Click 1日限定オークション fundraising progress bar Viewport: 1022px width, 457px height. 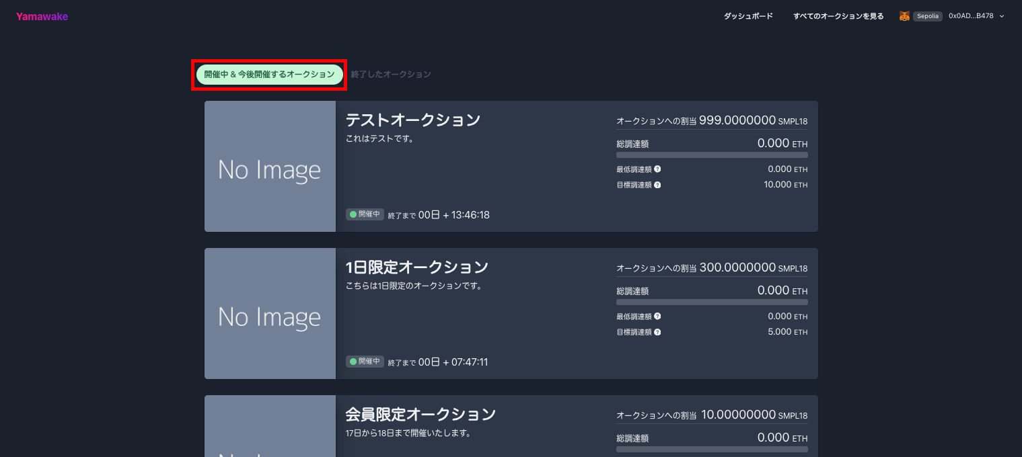tap(712, 302)
